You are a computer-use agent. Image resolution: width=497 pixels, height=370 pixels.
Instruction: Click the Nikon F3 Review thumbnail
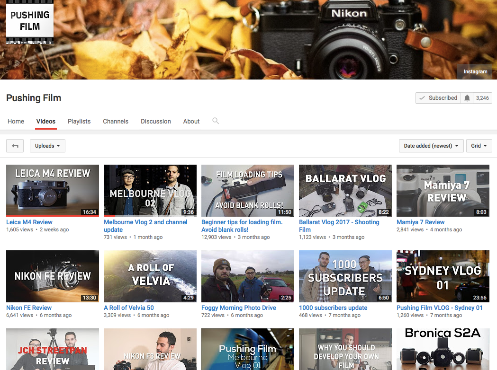point(150,349)
